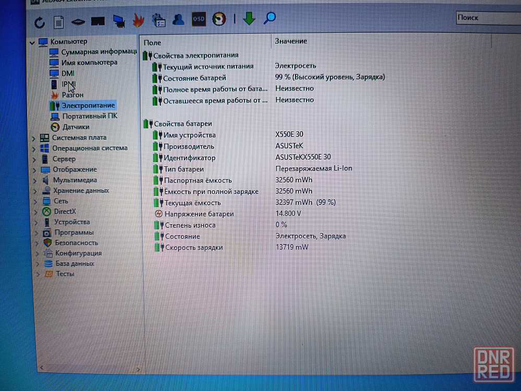Select the Устройства tree entry
This screenshot has width=521, height=391.
[x=72, y=222]
